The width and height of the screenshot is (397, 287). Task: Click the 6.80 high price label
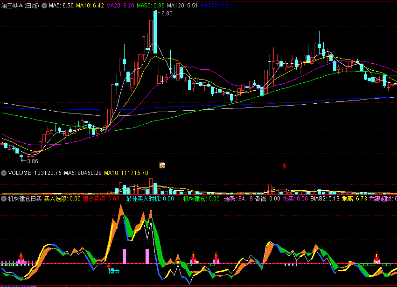tap(167, 13)
